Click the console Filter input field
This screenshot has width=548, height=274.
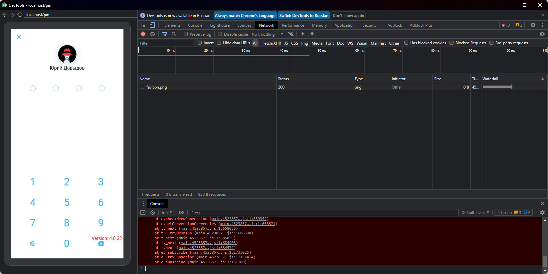pyautogui.click(x=323, y=213)
